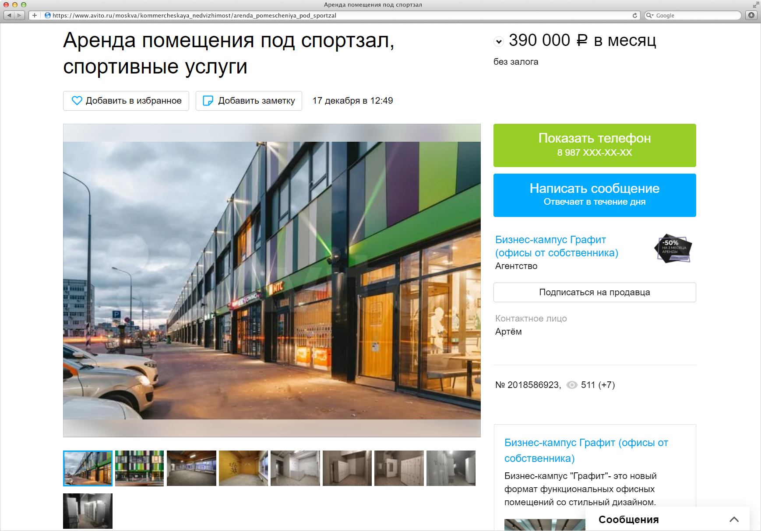Select the yellow-wall room thumbnail
Image resolution: width=761 pixels, height=531 pixels.
click(243, 468)
